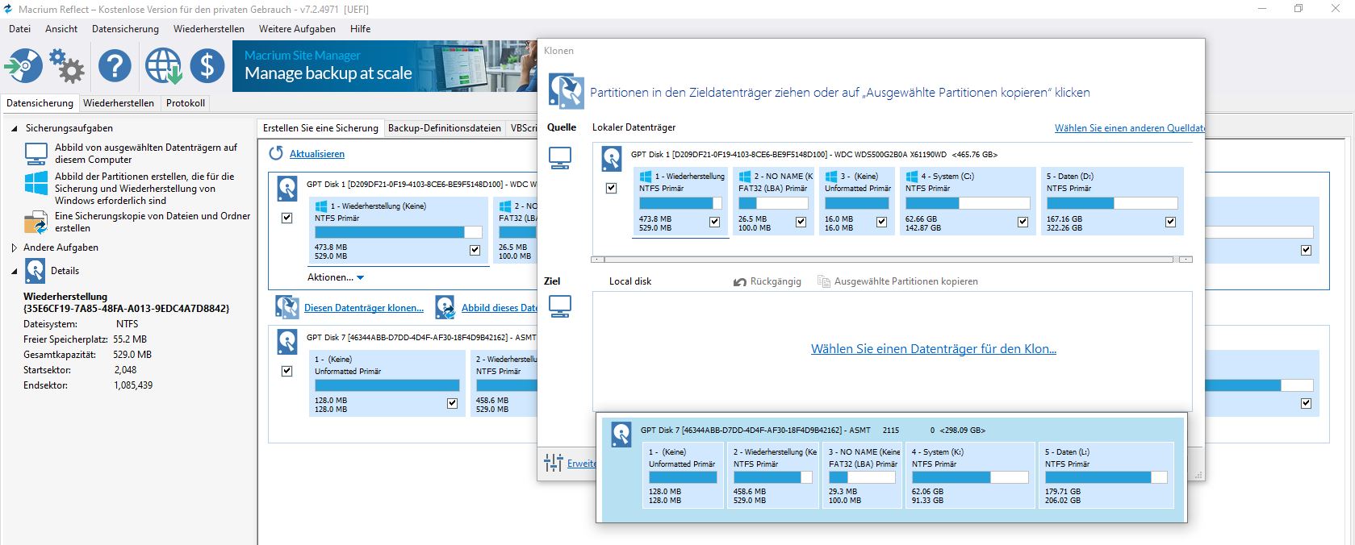The image size is (1355, 545).
Task: Click 'Diesen Datenträger klonen...' link
Action: point(364,308)
